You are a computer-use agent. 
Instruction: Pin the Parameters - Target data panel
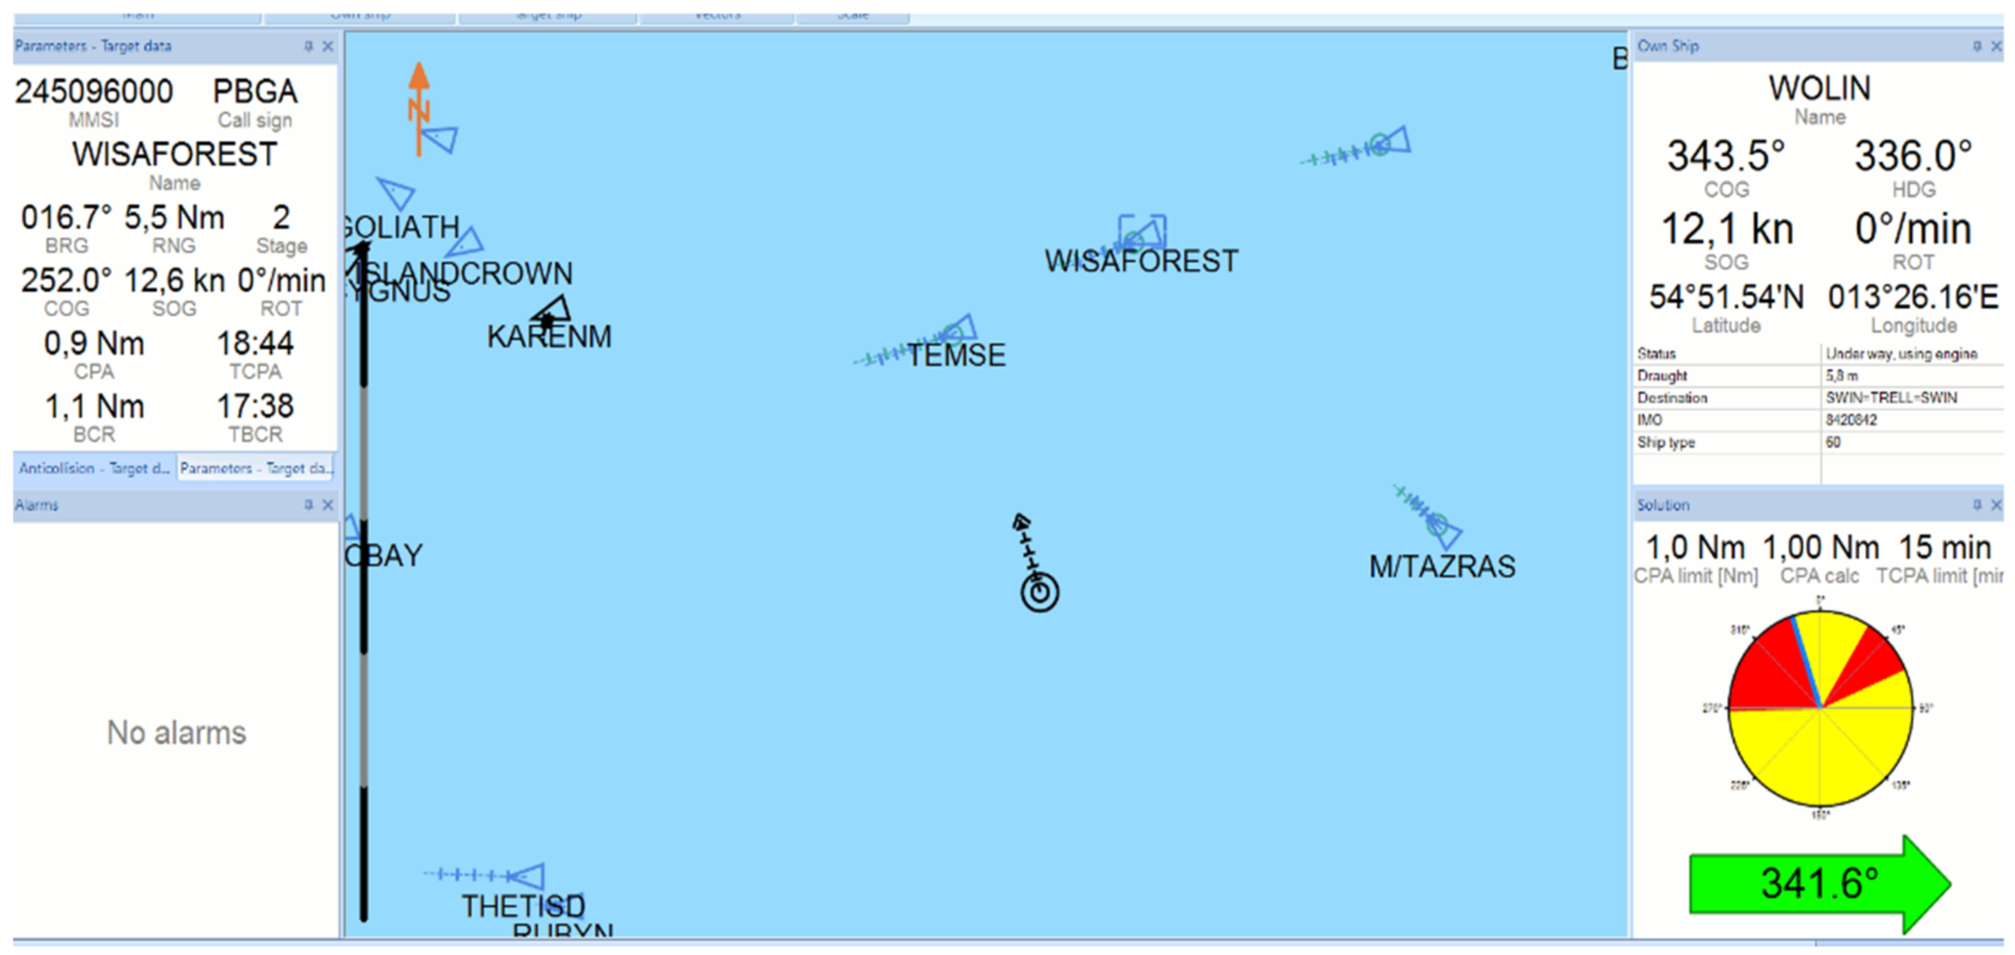click(x=309, y=47)
